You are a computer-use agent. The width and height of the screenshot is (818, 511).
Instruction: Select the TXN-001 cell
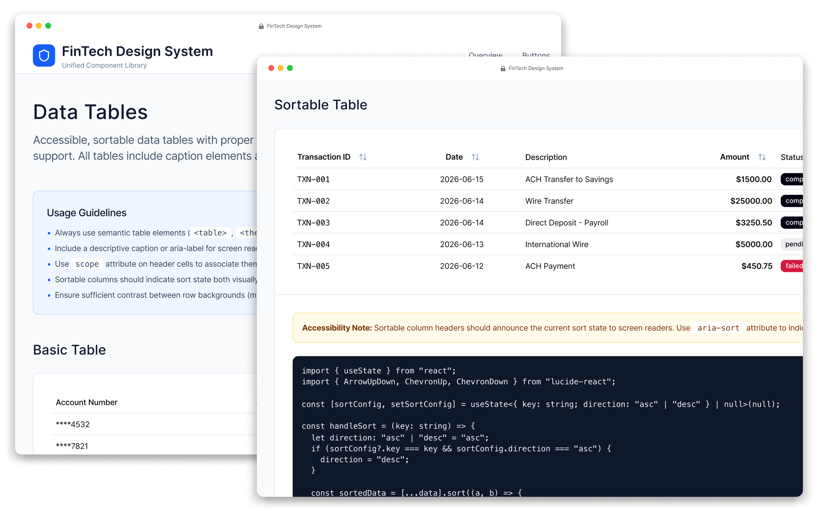pos(313,179)
